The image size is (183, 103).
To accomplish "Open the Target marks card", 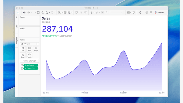I will tap(36, 49).
